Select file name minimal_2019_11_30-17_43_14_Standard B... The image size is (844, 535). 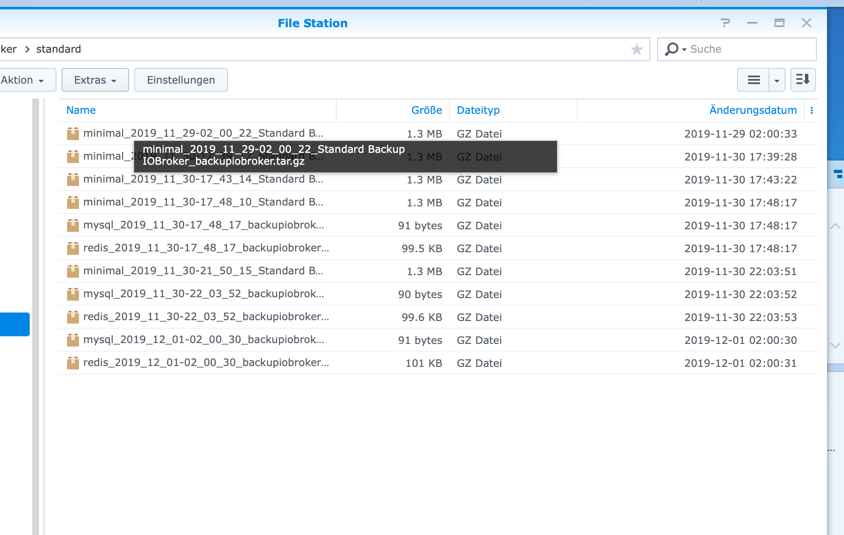pyautogui.click(x=203, y=179)
